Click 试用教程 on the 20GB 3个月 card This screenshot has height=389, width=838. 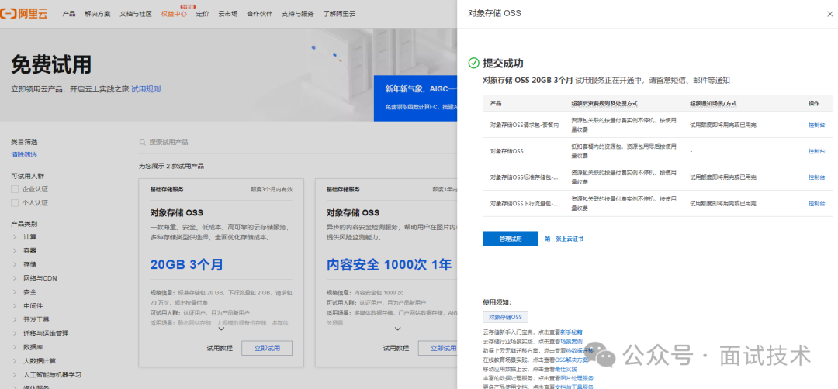(x=220, y=349)
